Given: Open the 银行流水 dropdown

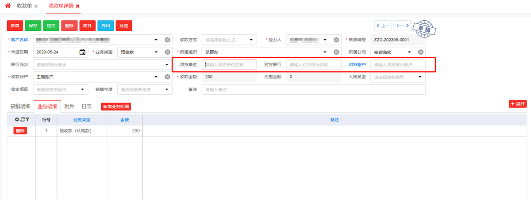Looking at the screenshot, I should tap(167, 65).
